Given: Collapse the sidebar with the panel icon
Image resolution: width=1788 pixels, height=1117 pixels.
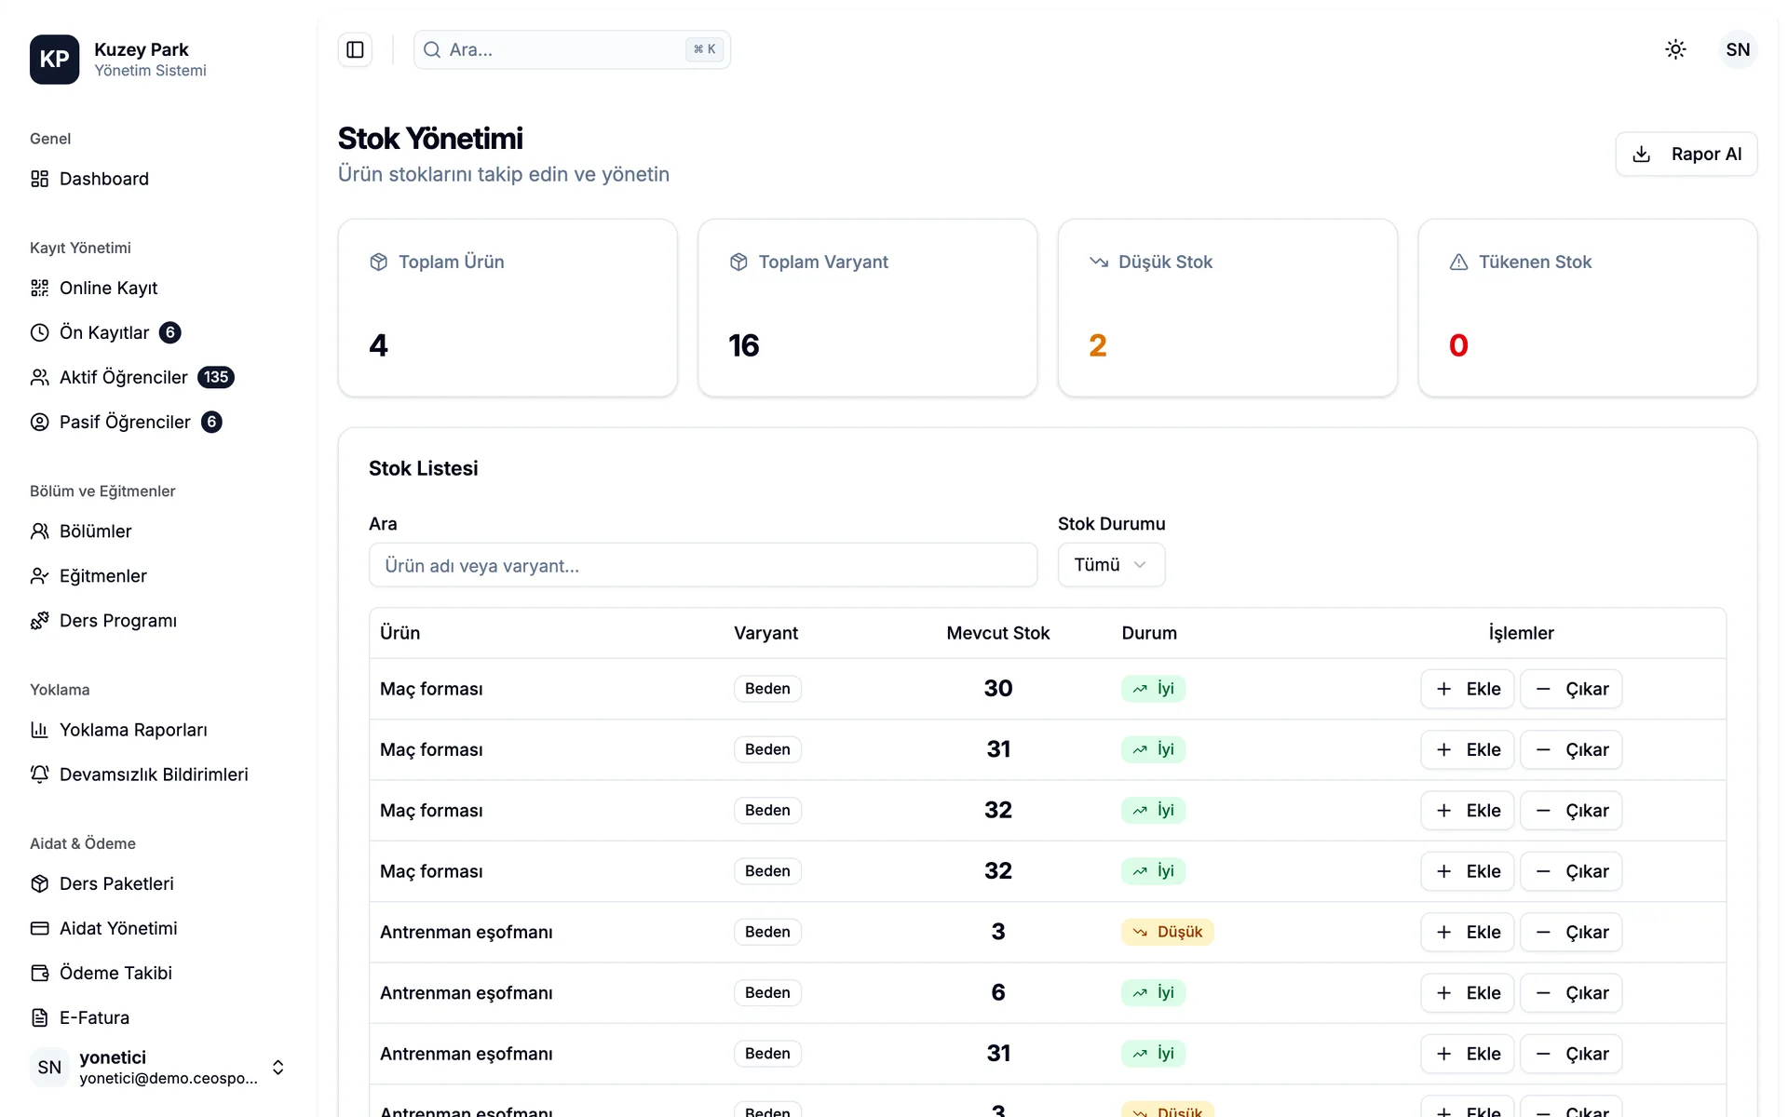Looking at the screenshot, I should [355, 49].
